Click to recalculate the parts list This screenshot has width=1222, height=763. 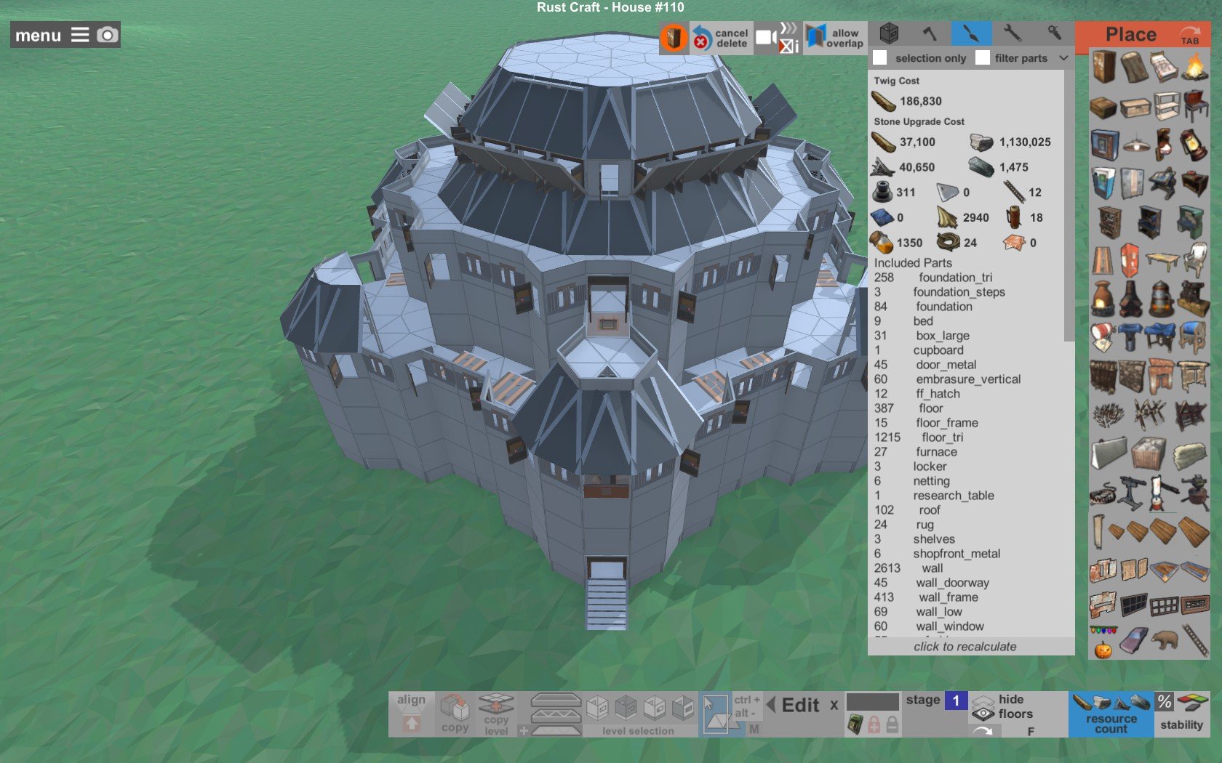(x=965, y=647)
